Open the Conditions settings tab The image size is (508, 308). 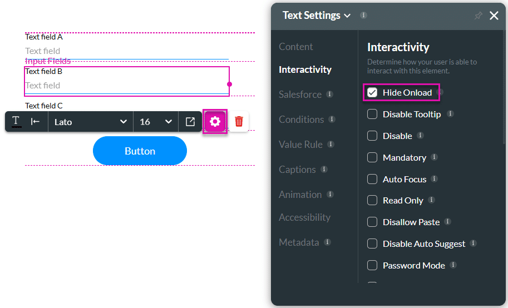(301, 119)
